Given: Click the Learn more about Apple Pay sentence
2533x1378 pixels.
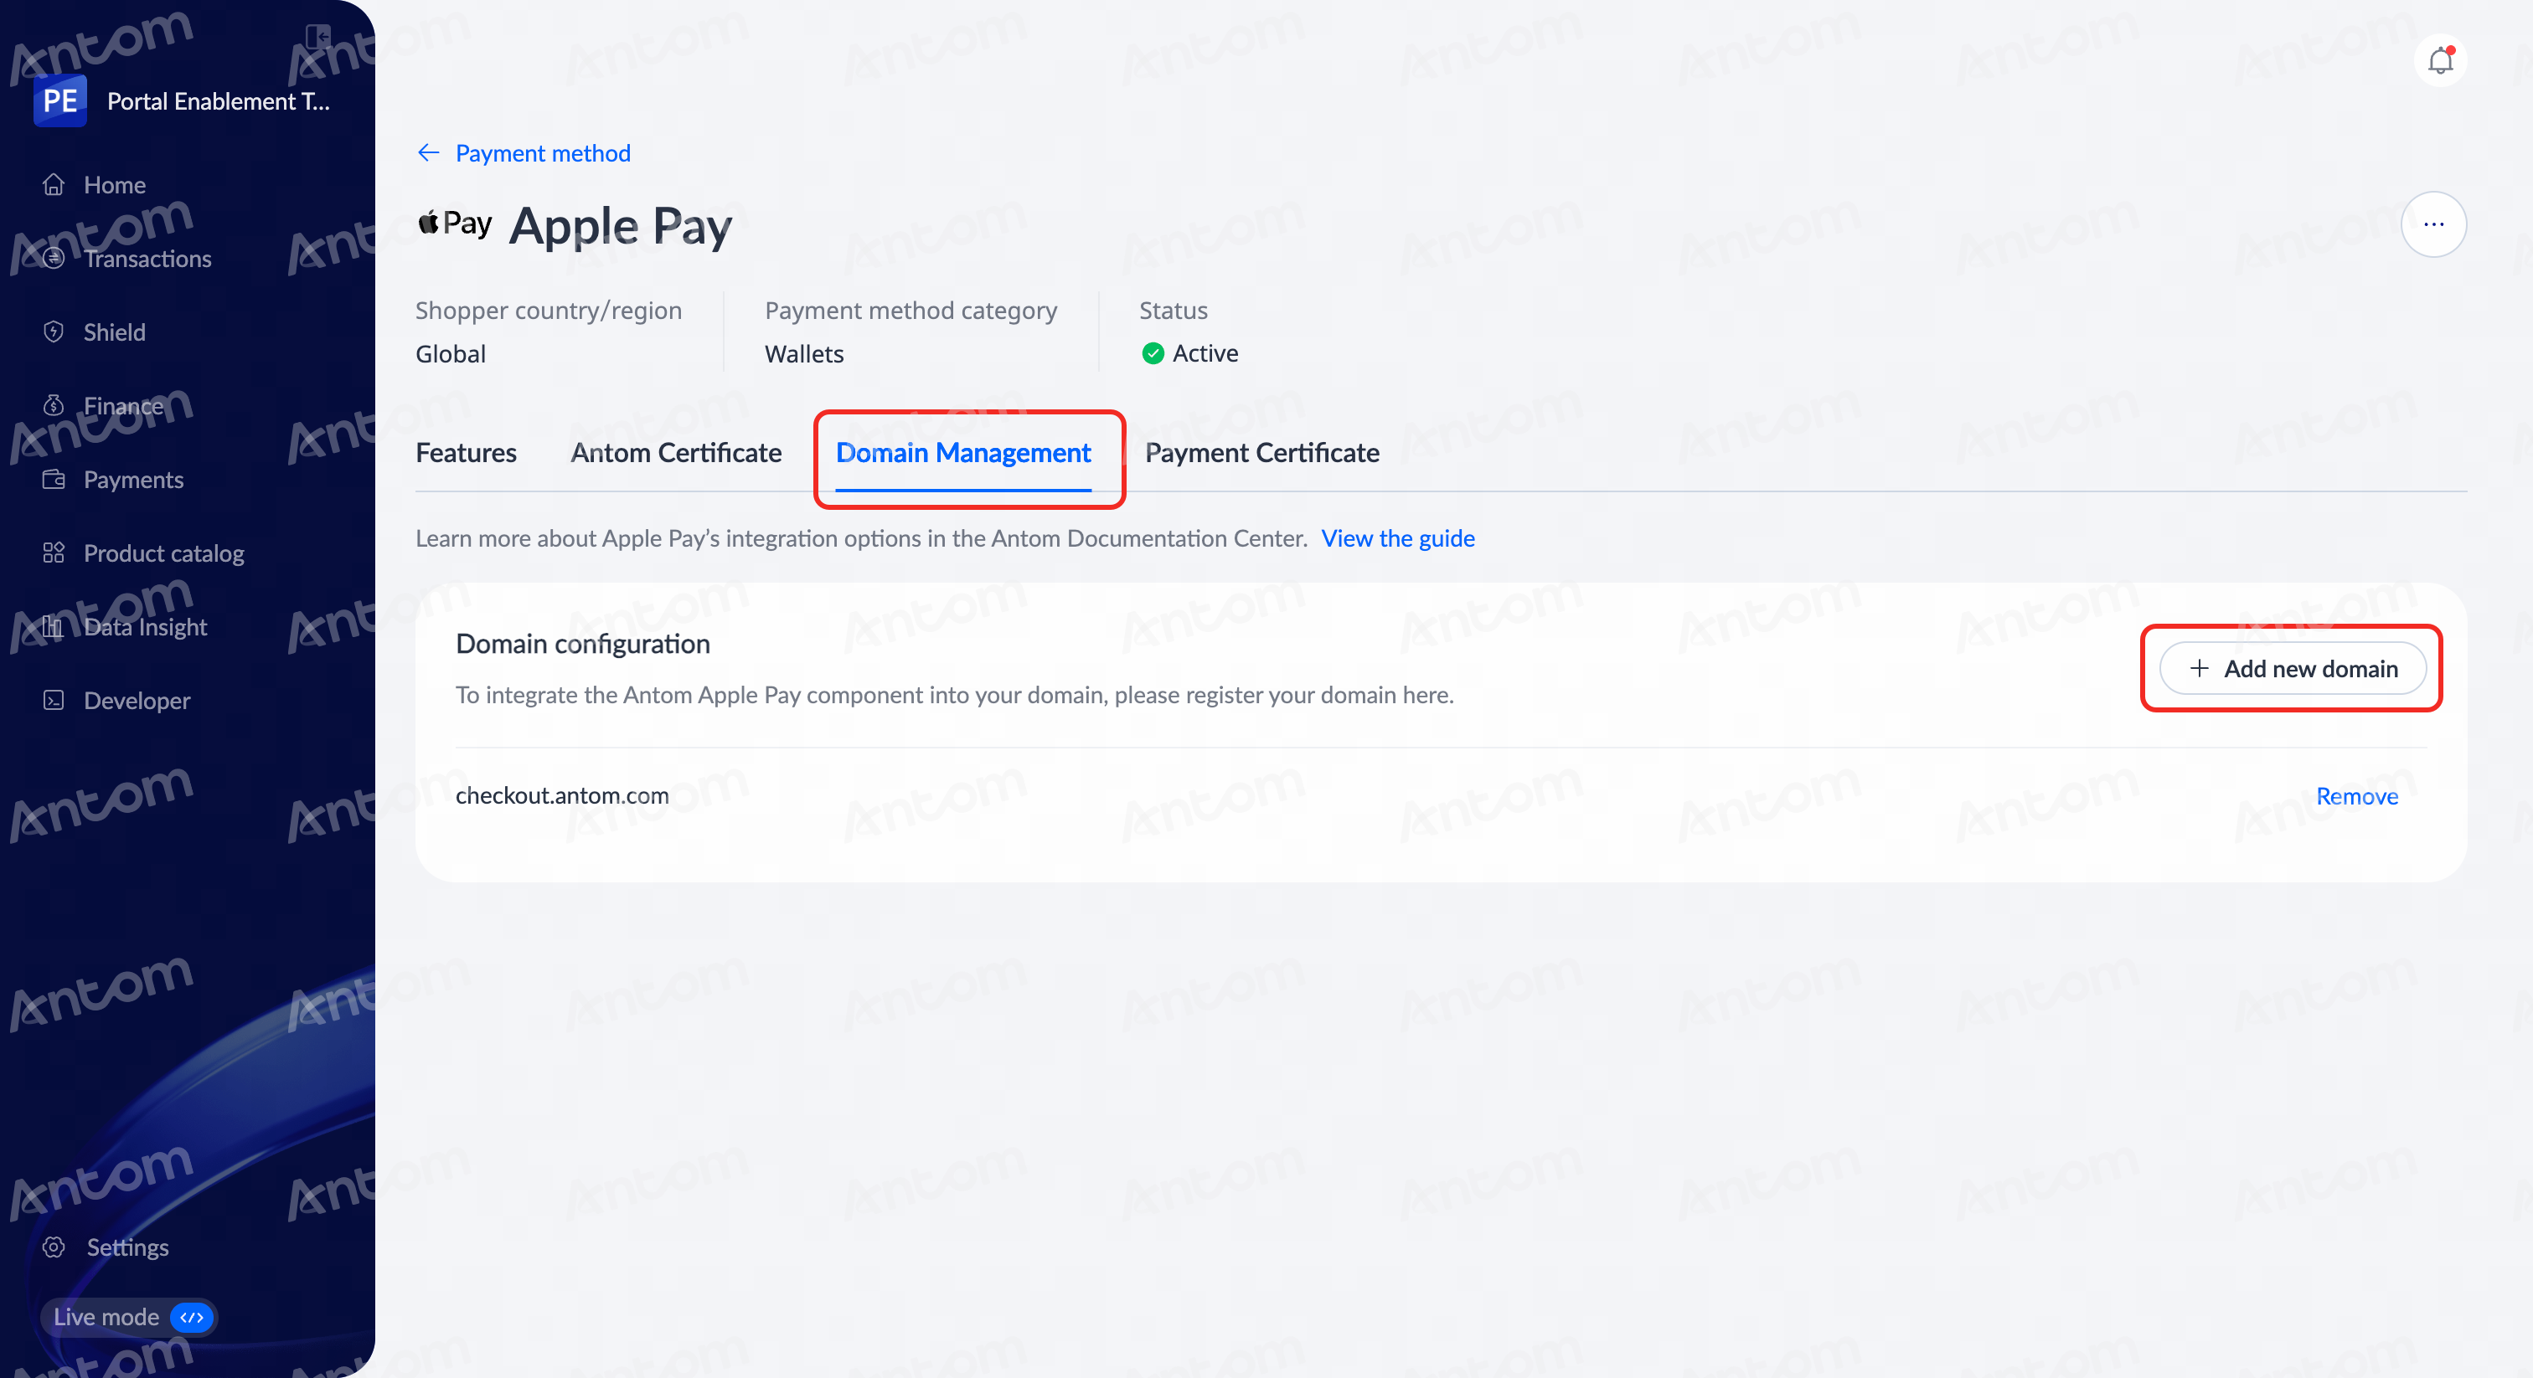Looking at the screenshot, I should click(861, 538).
